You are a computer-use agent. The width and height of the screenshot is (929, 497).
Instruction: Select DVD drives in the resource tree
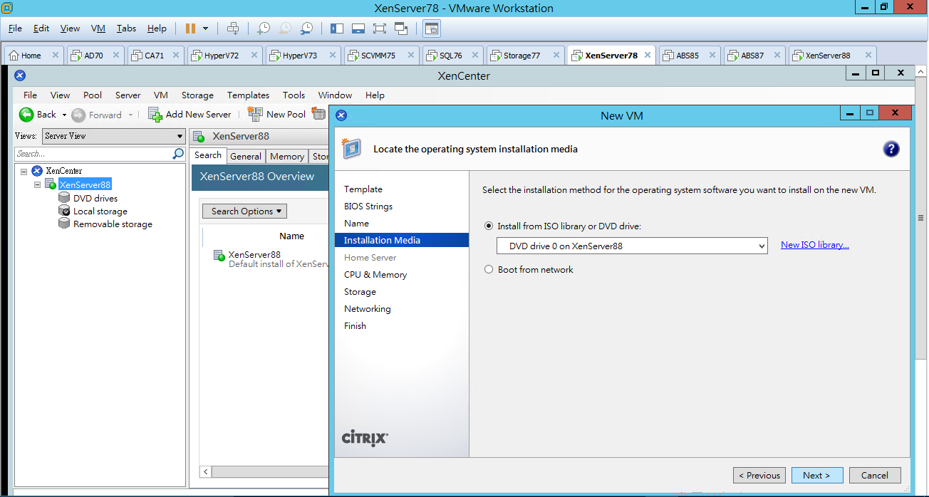coord(95,199)
